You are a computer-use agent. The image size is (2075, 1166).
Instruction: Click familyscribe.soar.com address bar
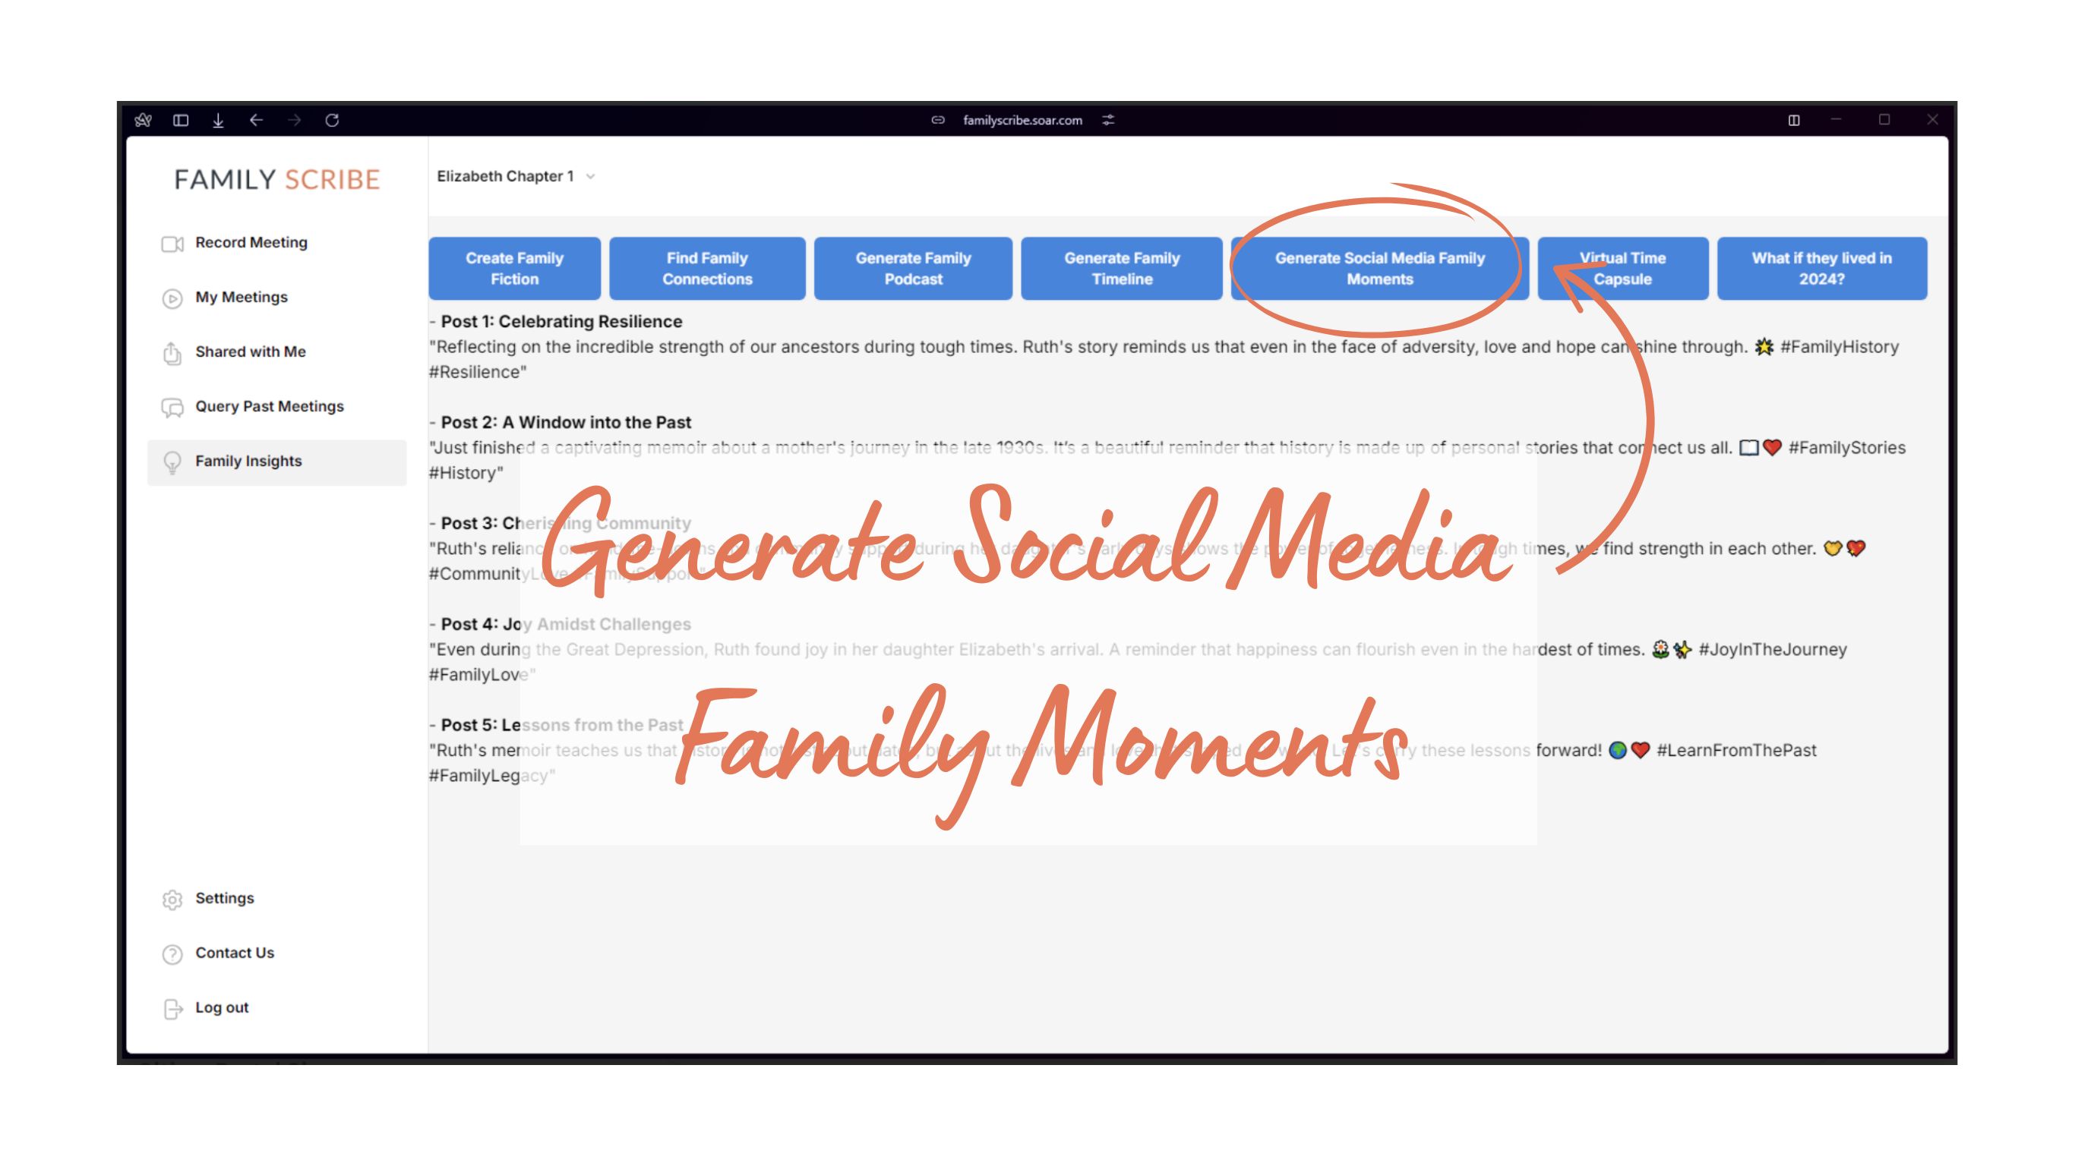pyautogui.click(x=1039, y=120)
